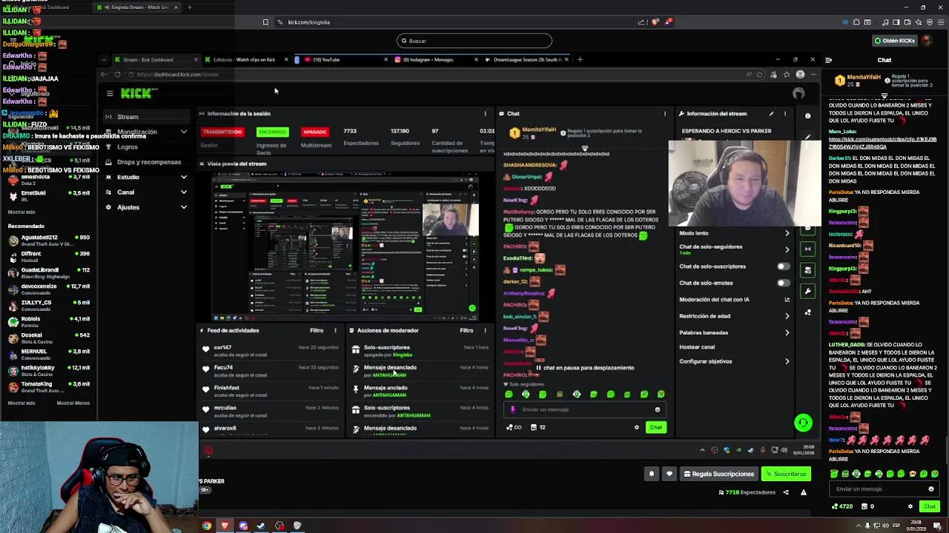This screenshot has width=949, height=533.
Task: Click the wrench tool icon in right strip
Action: (x=808, y=291)
